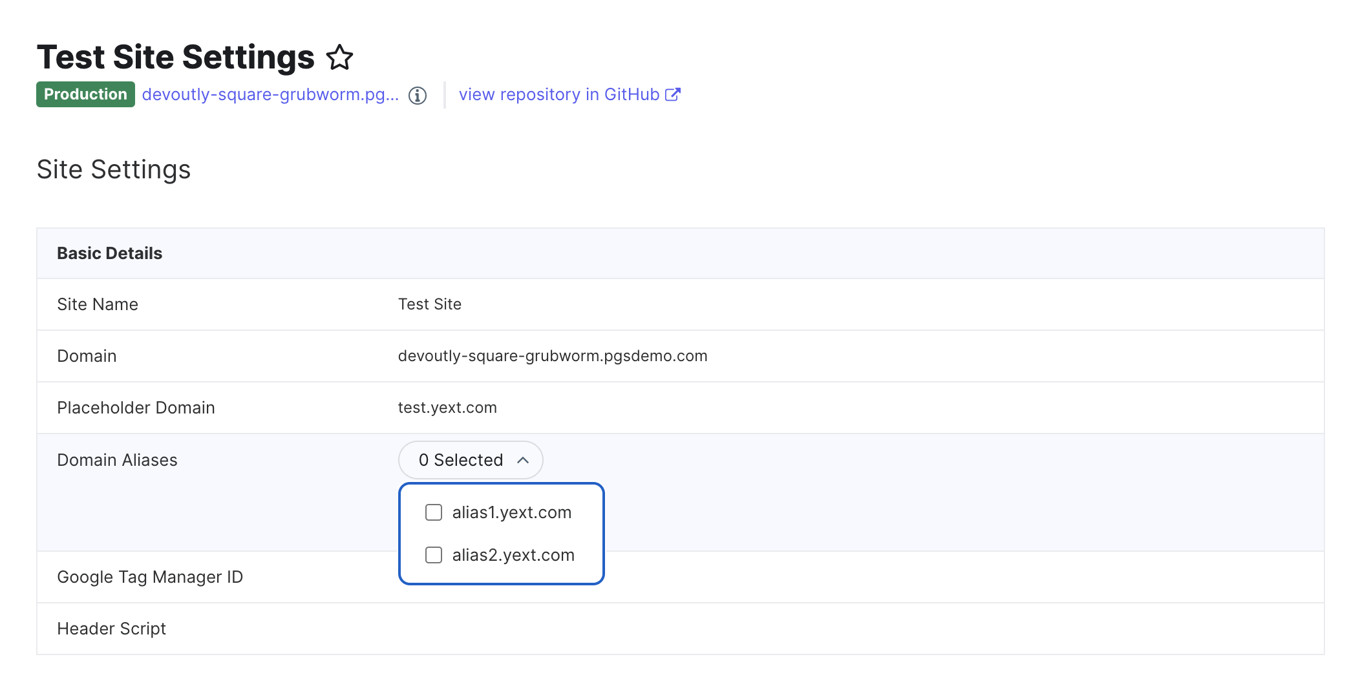
Task: Click the Google Tag Manager ID label
Action: pos(150,577)
